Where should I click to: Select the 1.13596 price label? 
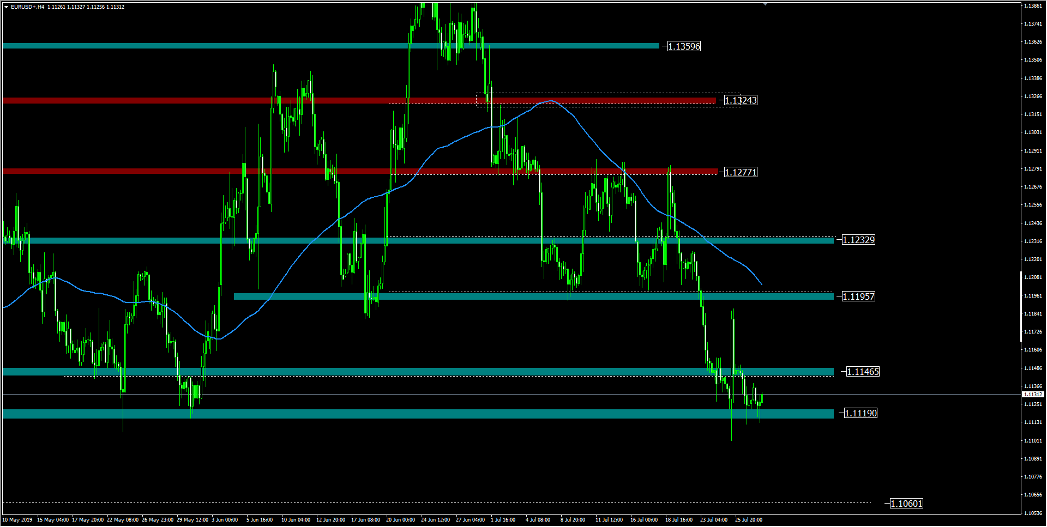[684, 46]
